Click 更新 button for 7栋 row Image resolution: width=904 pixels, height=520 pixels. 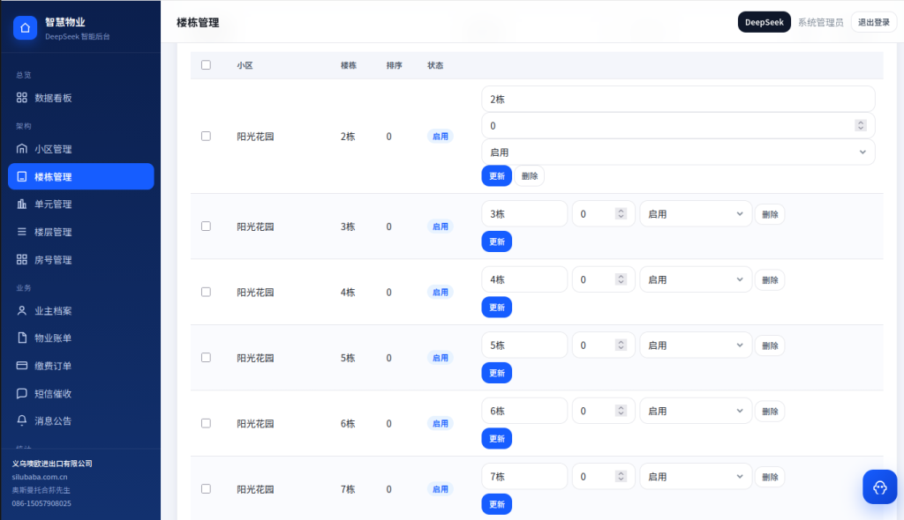(x=496, y=504)
